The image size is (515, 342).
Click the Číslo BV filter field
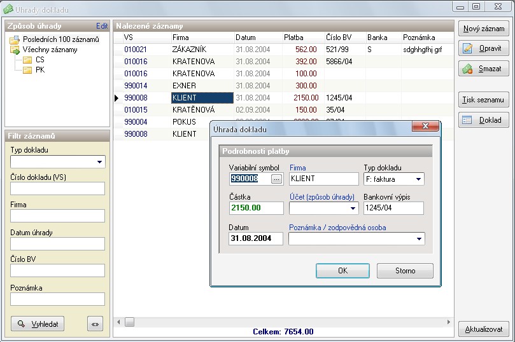point(57,271)
